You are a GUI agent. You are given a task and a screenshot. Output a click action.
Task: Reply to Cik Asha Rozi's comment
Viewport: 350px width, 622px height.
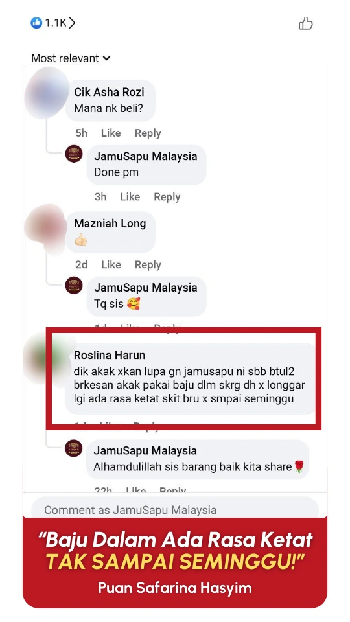(x=148, y=133)
